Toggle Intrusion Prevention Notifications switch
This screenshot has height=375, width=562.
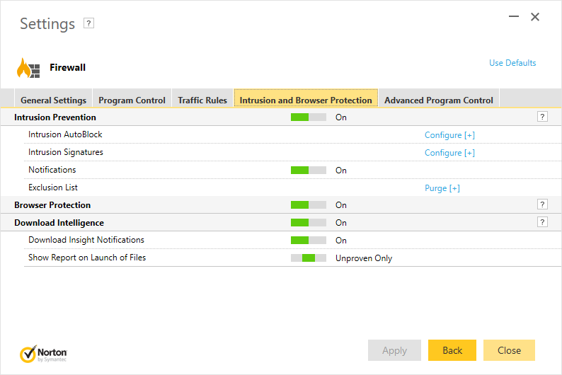[x=308, y=170]
